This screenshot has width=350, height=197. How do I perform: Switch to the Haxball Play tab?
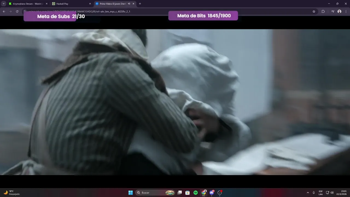tap(72, 4)
